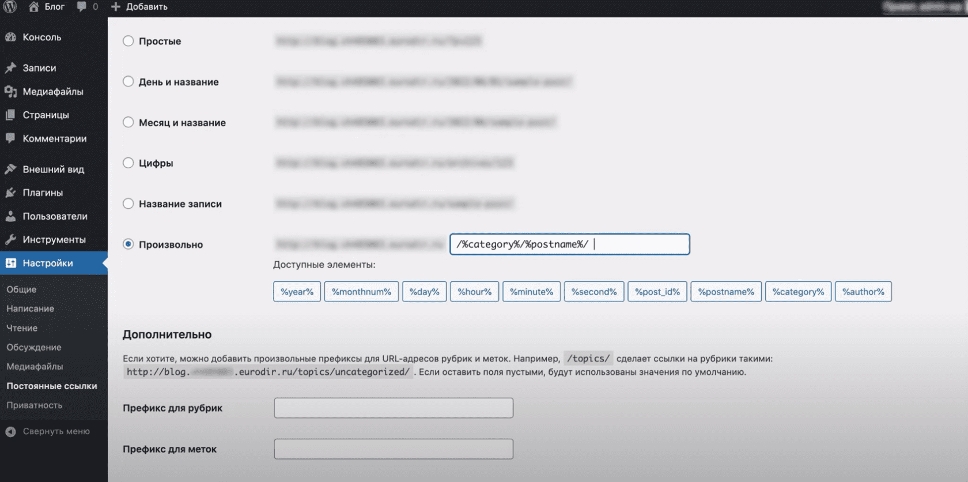Screen dimensions: 968x482
Task: Insert the %post_id% tag
Action: pyautogui.click(x=657, y=292)
